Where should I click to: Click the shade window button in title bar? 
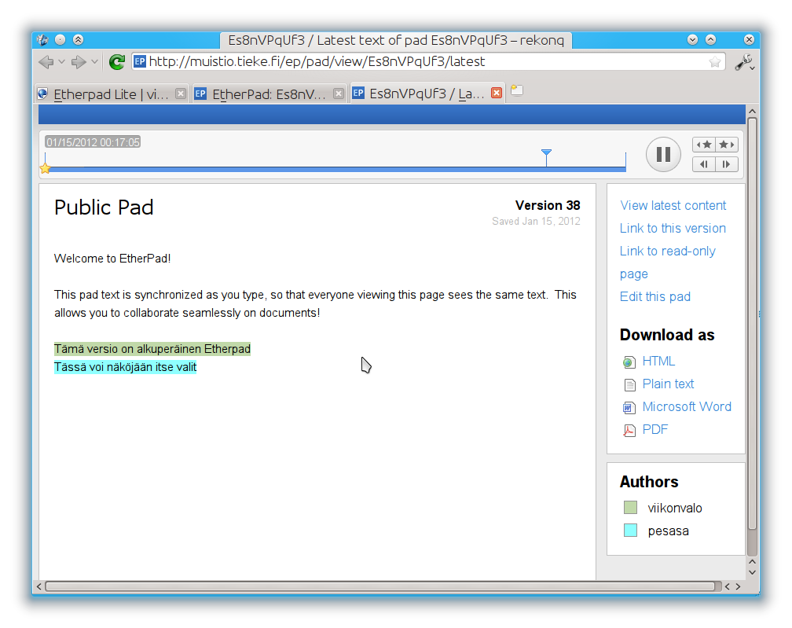[78, 39]
